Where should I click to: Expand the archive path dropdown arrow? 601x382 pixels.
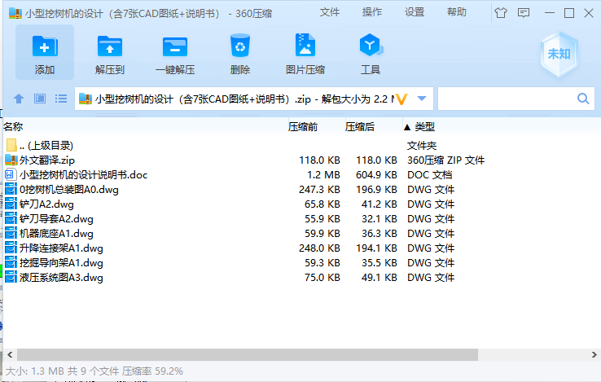click(x=422, y=99)
